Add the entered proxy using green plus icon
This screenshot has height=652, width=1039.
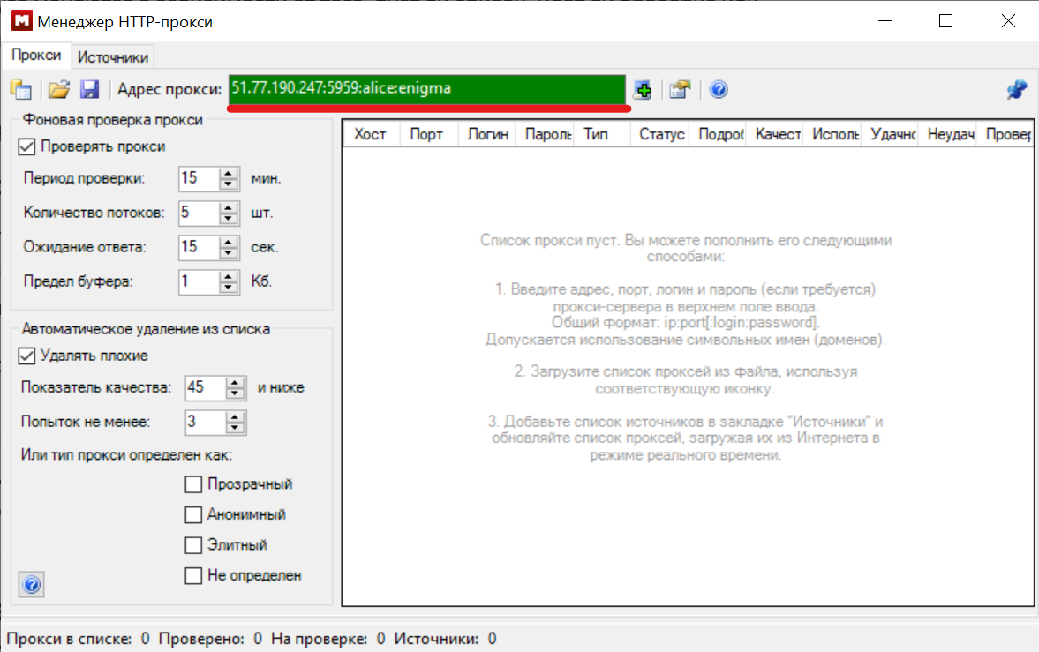(x=644, y=89)
